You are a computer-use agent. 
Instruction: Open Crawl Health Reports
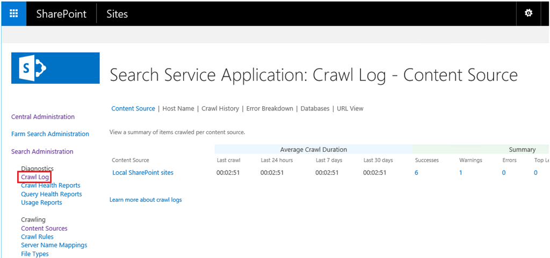click(x=50, y=186)
